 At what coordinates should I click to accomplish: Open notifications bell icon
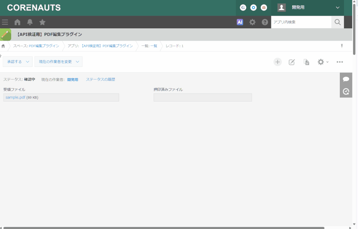(30, 22)
